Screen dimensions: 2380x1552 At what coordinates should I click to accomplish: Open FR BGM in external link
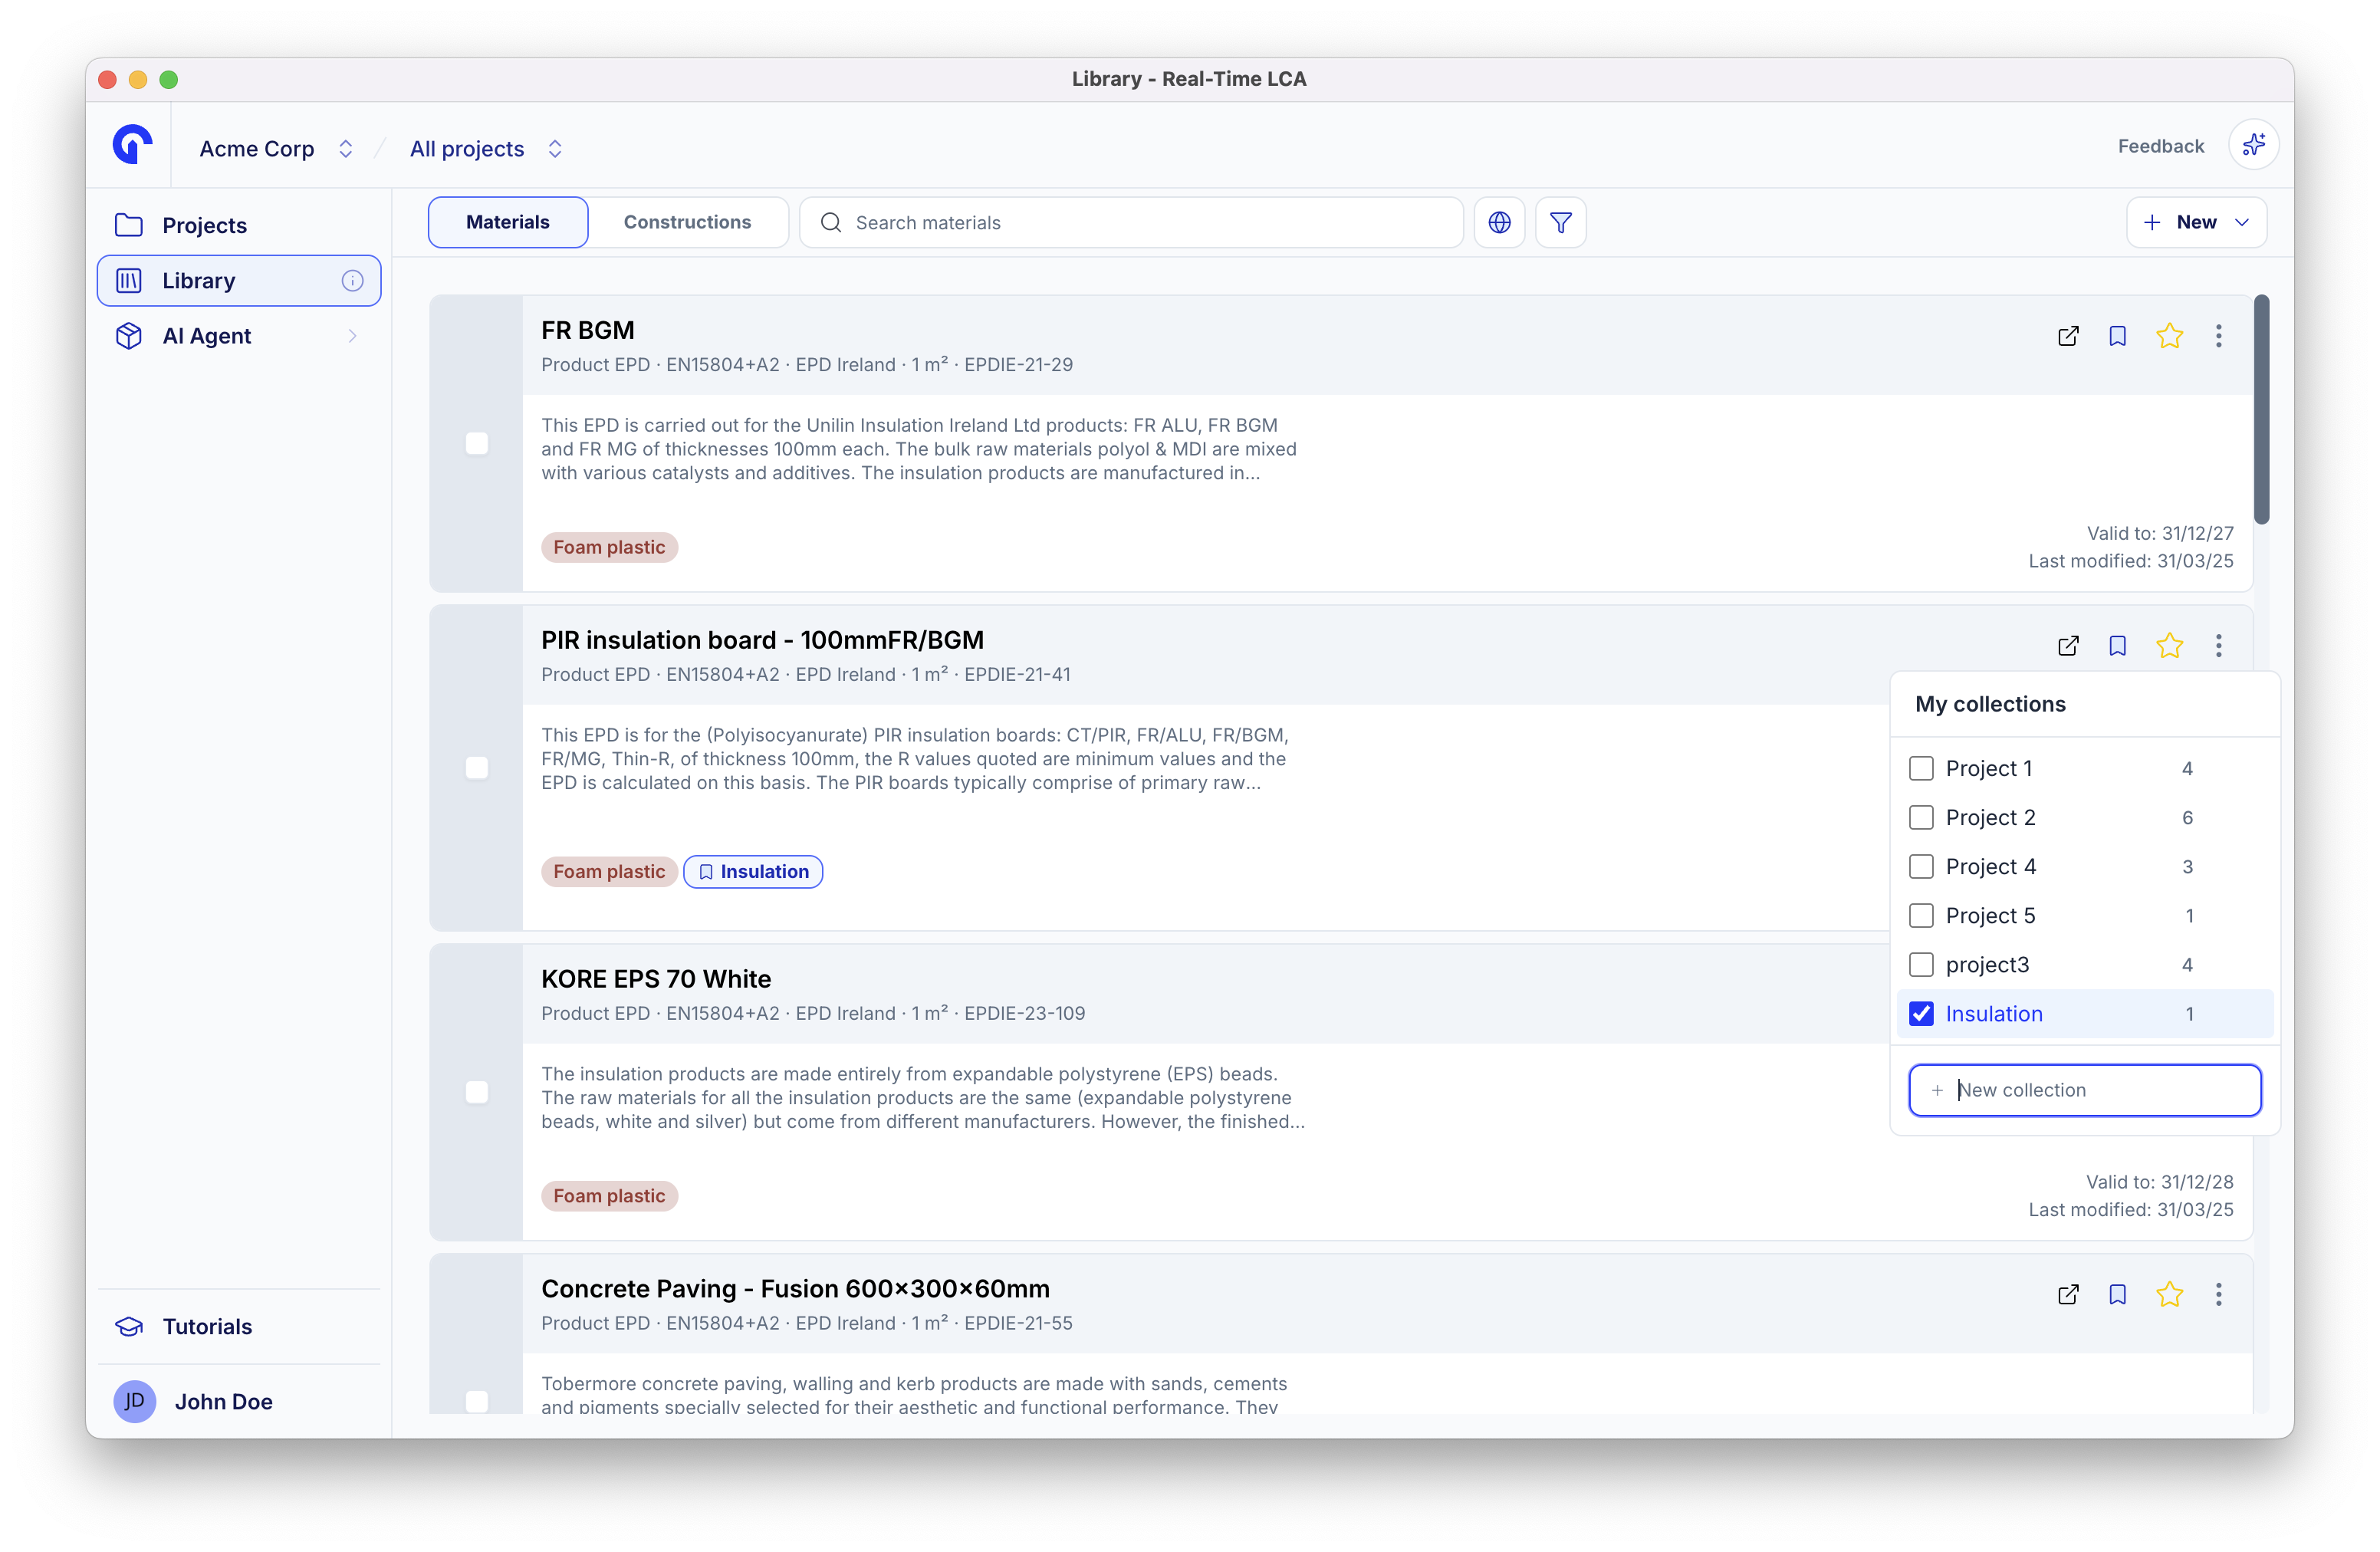pyautogui.click(x=2068, y=336)
